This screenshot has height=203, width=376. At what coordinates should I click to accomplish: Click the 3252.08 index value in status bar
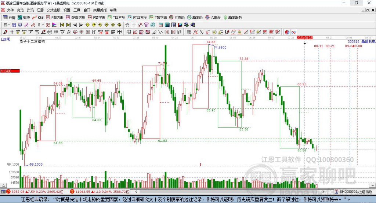coord(18,192)
